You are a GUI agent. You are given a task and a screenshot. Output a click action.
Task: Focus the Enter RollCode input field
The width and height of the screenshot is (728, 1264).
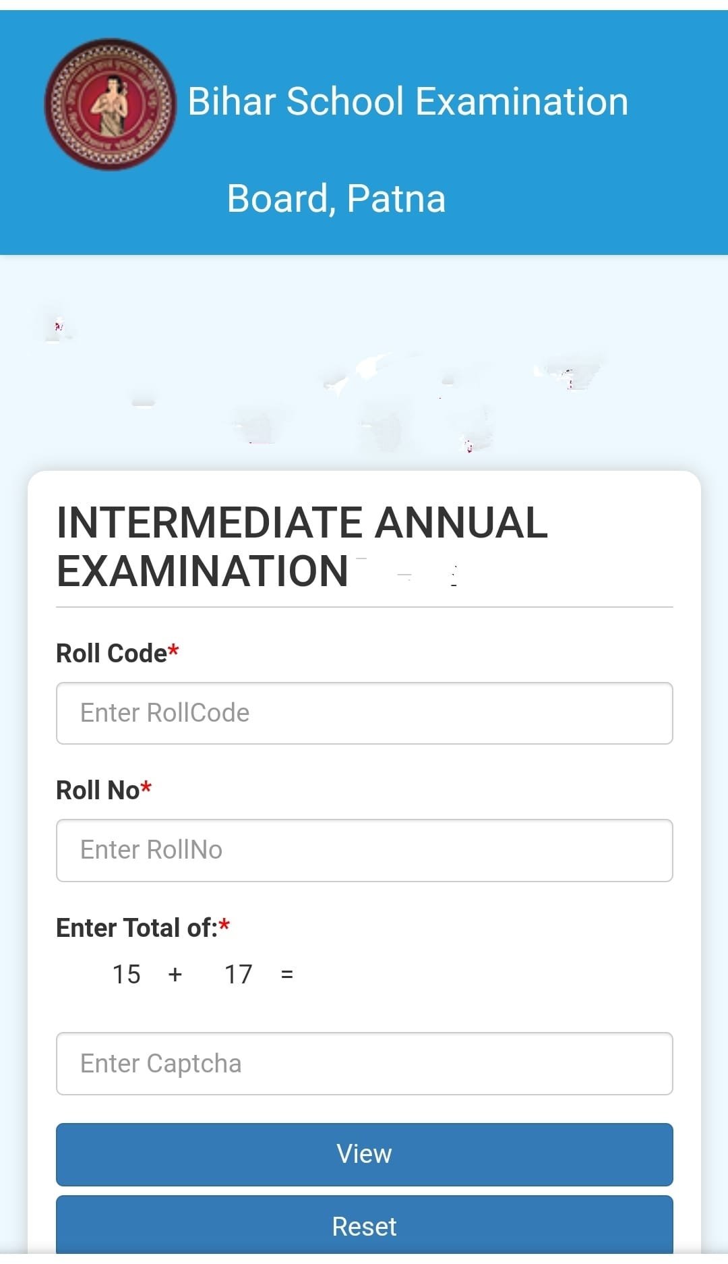[364, 713]
